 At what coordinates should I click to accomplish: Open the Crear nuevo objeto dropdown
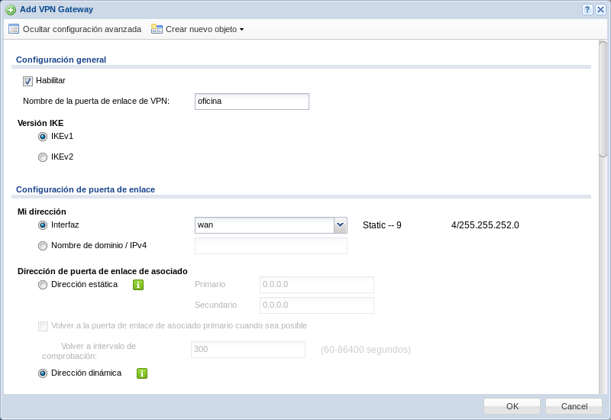coord(241,30)
